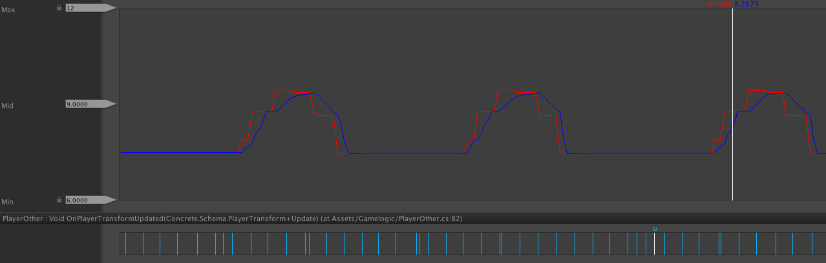Viewport: 826px width, 263px height.
Task: Select the white highlighted event marker in timeline
Action: pyautogui.click(x=654, y=244)
